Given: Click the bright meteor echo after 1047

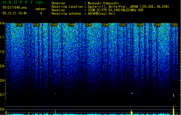Looking at the screenshot, I should [x=132, y=93].
